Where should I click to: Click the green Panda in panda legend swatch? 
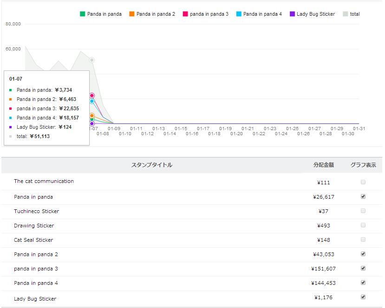point(83,14)
